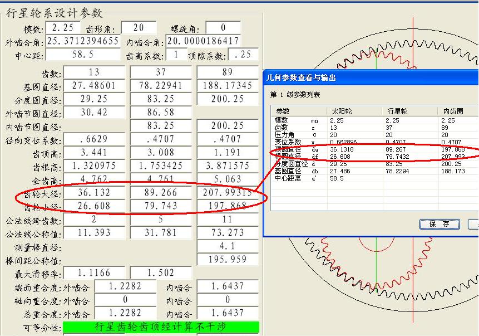Image resolution: width=479 pixels, height=336 pixels.
Task: Select 齿轮小径 field showing 79.743
Action: coord(161,206)
